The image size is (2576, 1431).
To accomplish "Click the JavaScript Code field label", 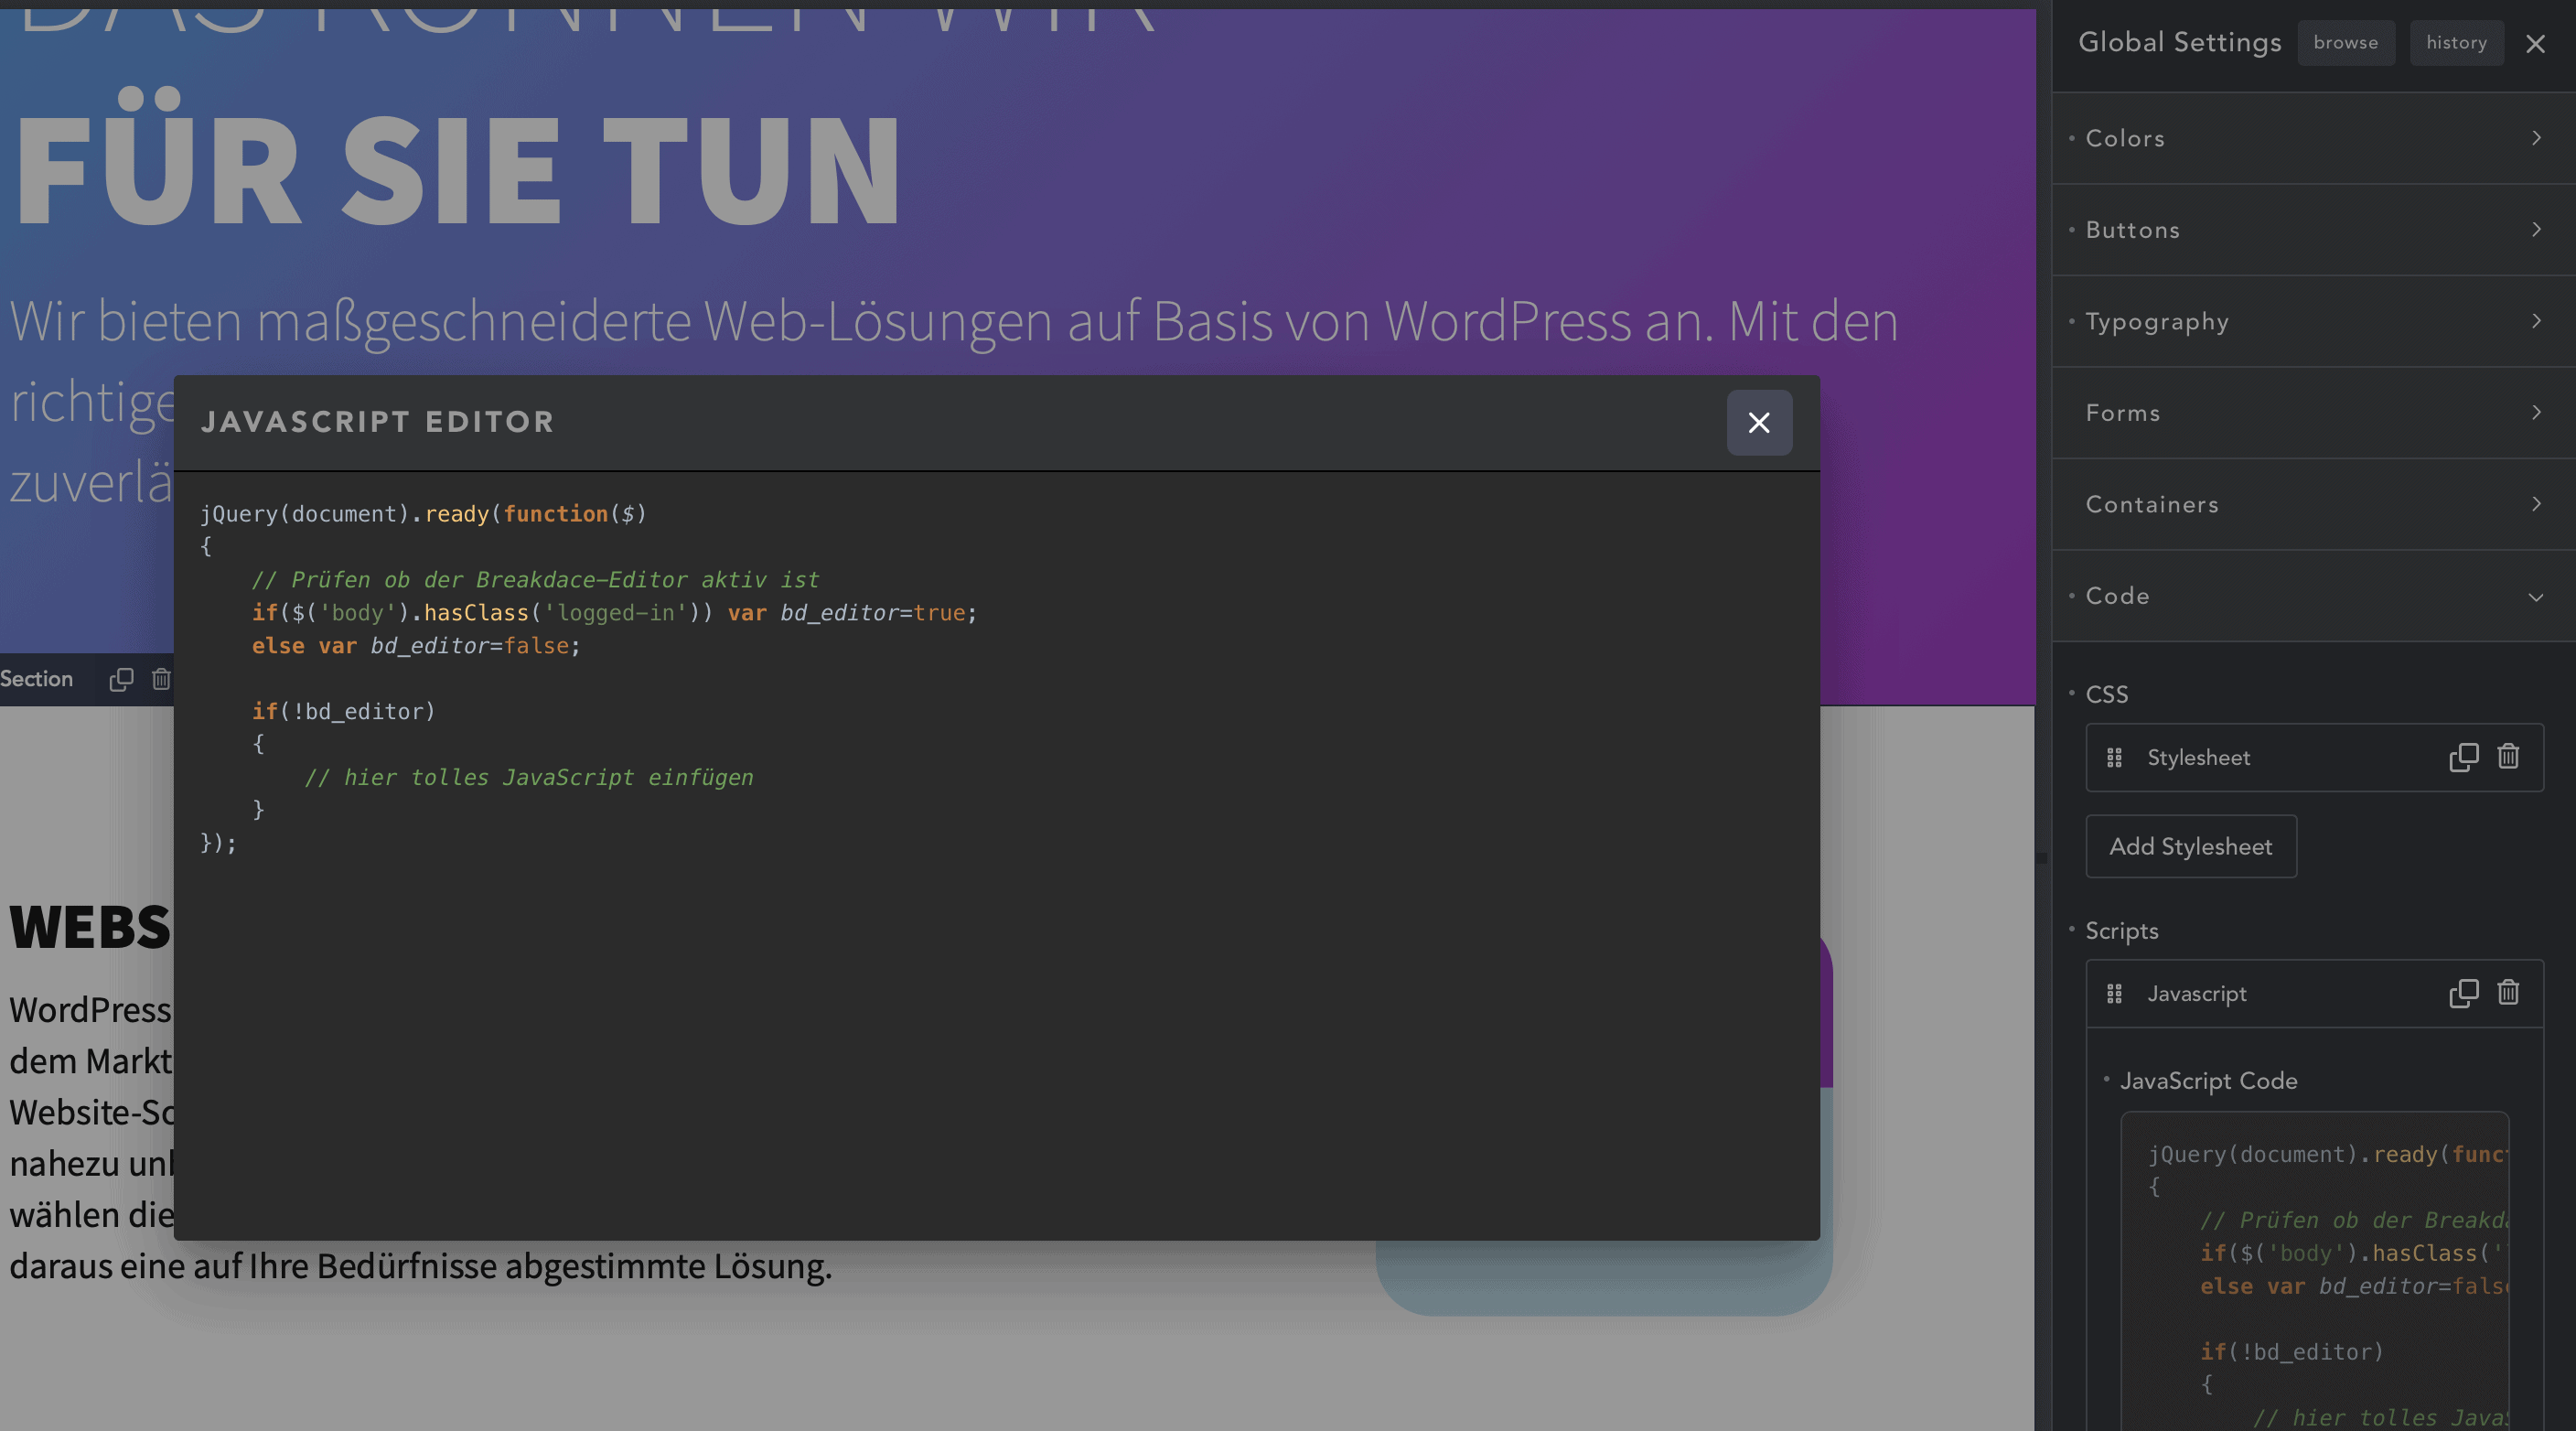I will point(2208,1081).
